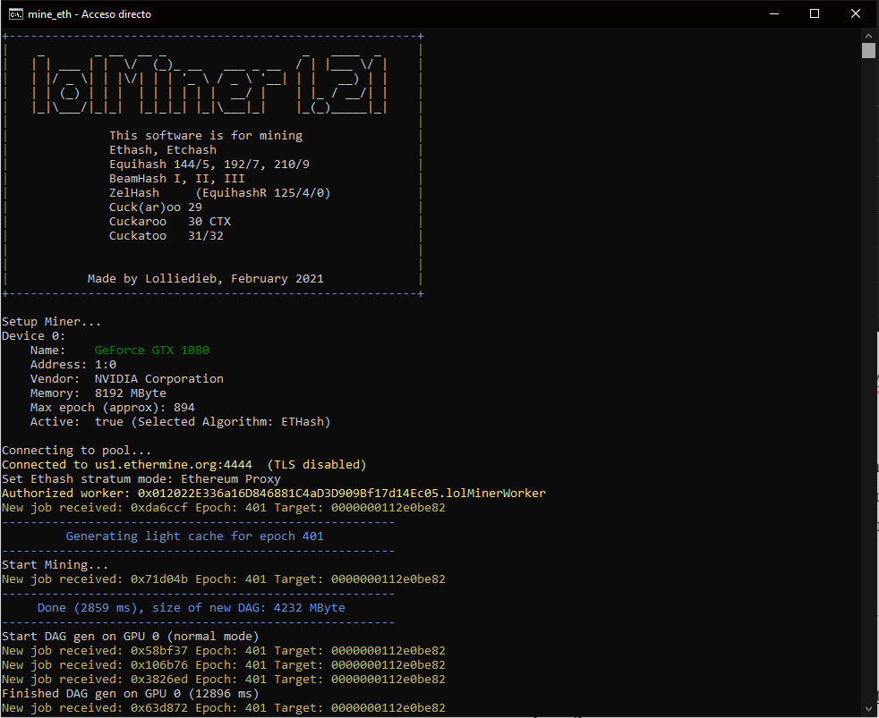Click 'Made by Lolliedieb, February 2021' text
879x718 pixels.
(206, 279)
